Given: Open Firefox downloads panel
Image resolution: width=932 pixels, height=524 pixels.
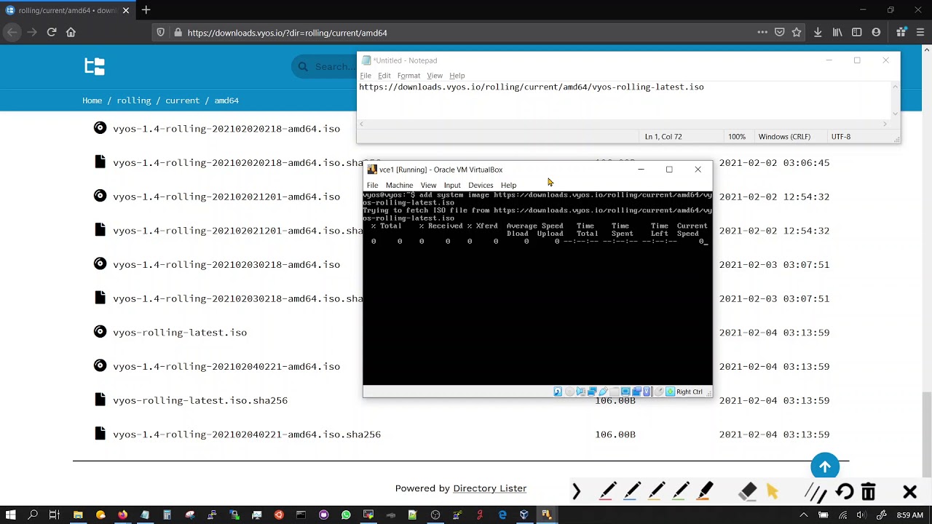Looking at the screenshot, I should (x=818, y=32).
